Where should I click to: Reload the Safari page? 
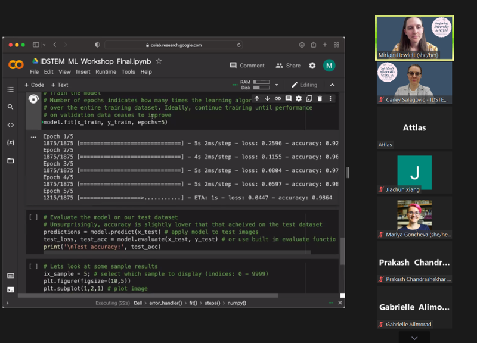click(238, 45)
